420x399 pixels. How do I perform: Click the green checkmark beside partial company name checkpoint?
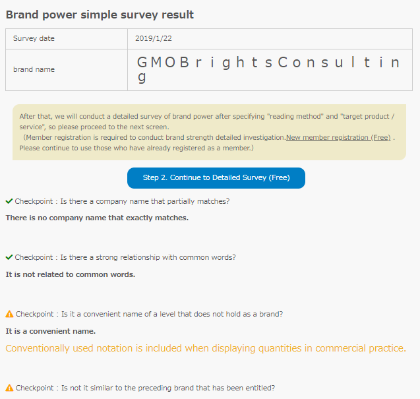(9, 201)
